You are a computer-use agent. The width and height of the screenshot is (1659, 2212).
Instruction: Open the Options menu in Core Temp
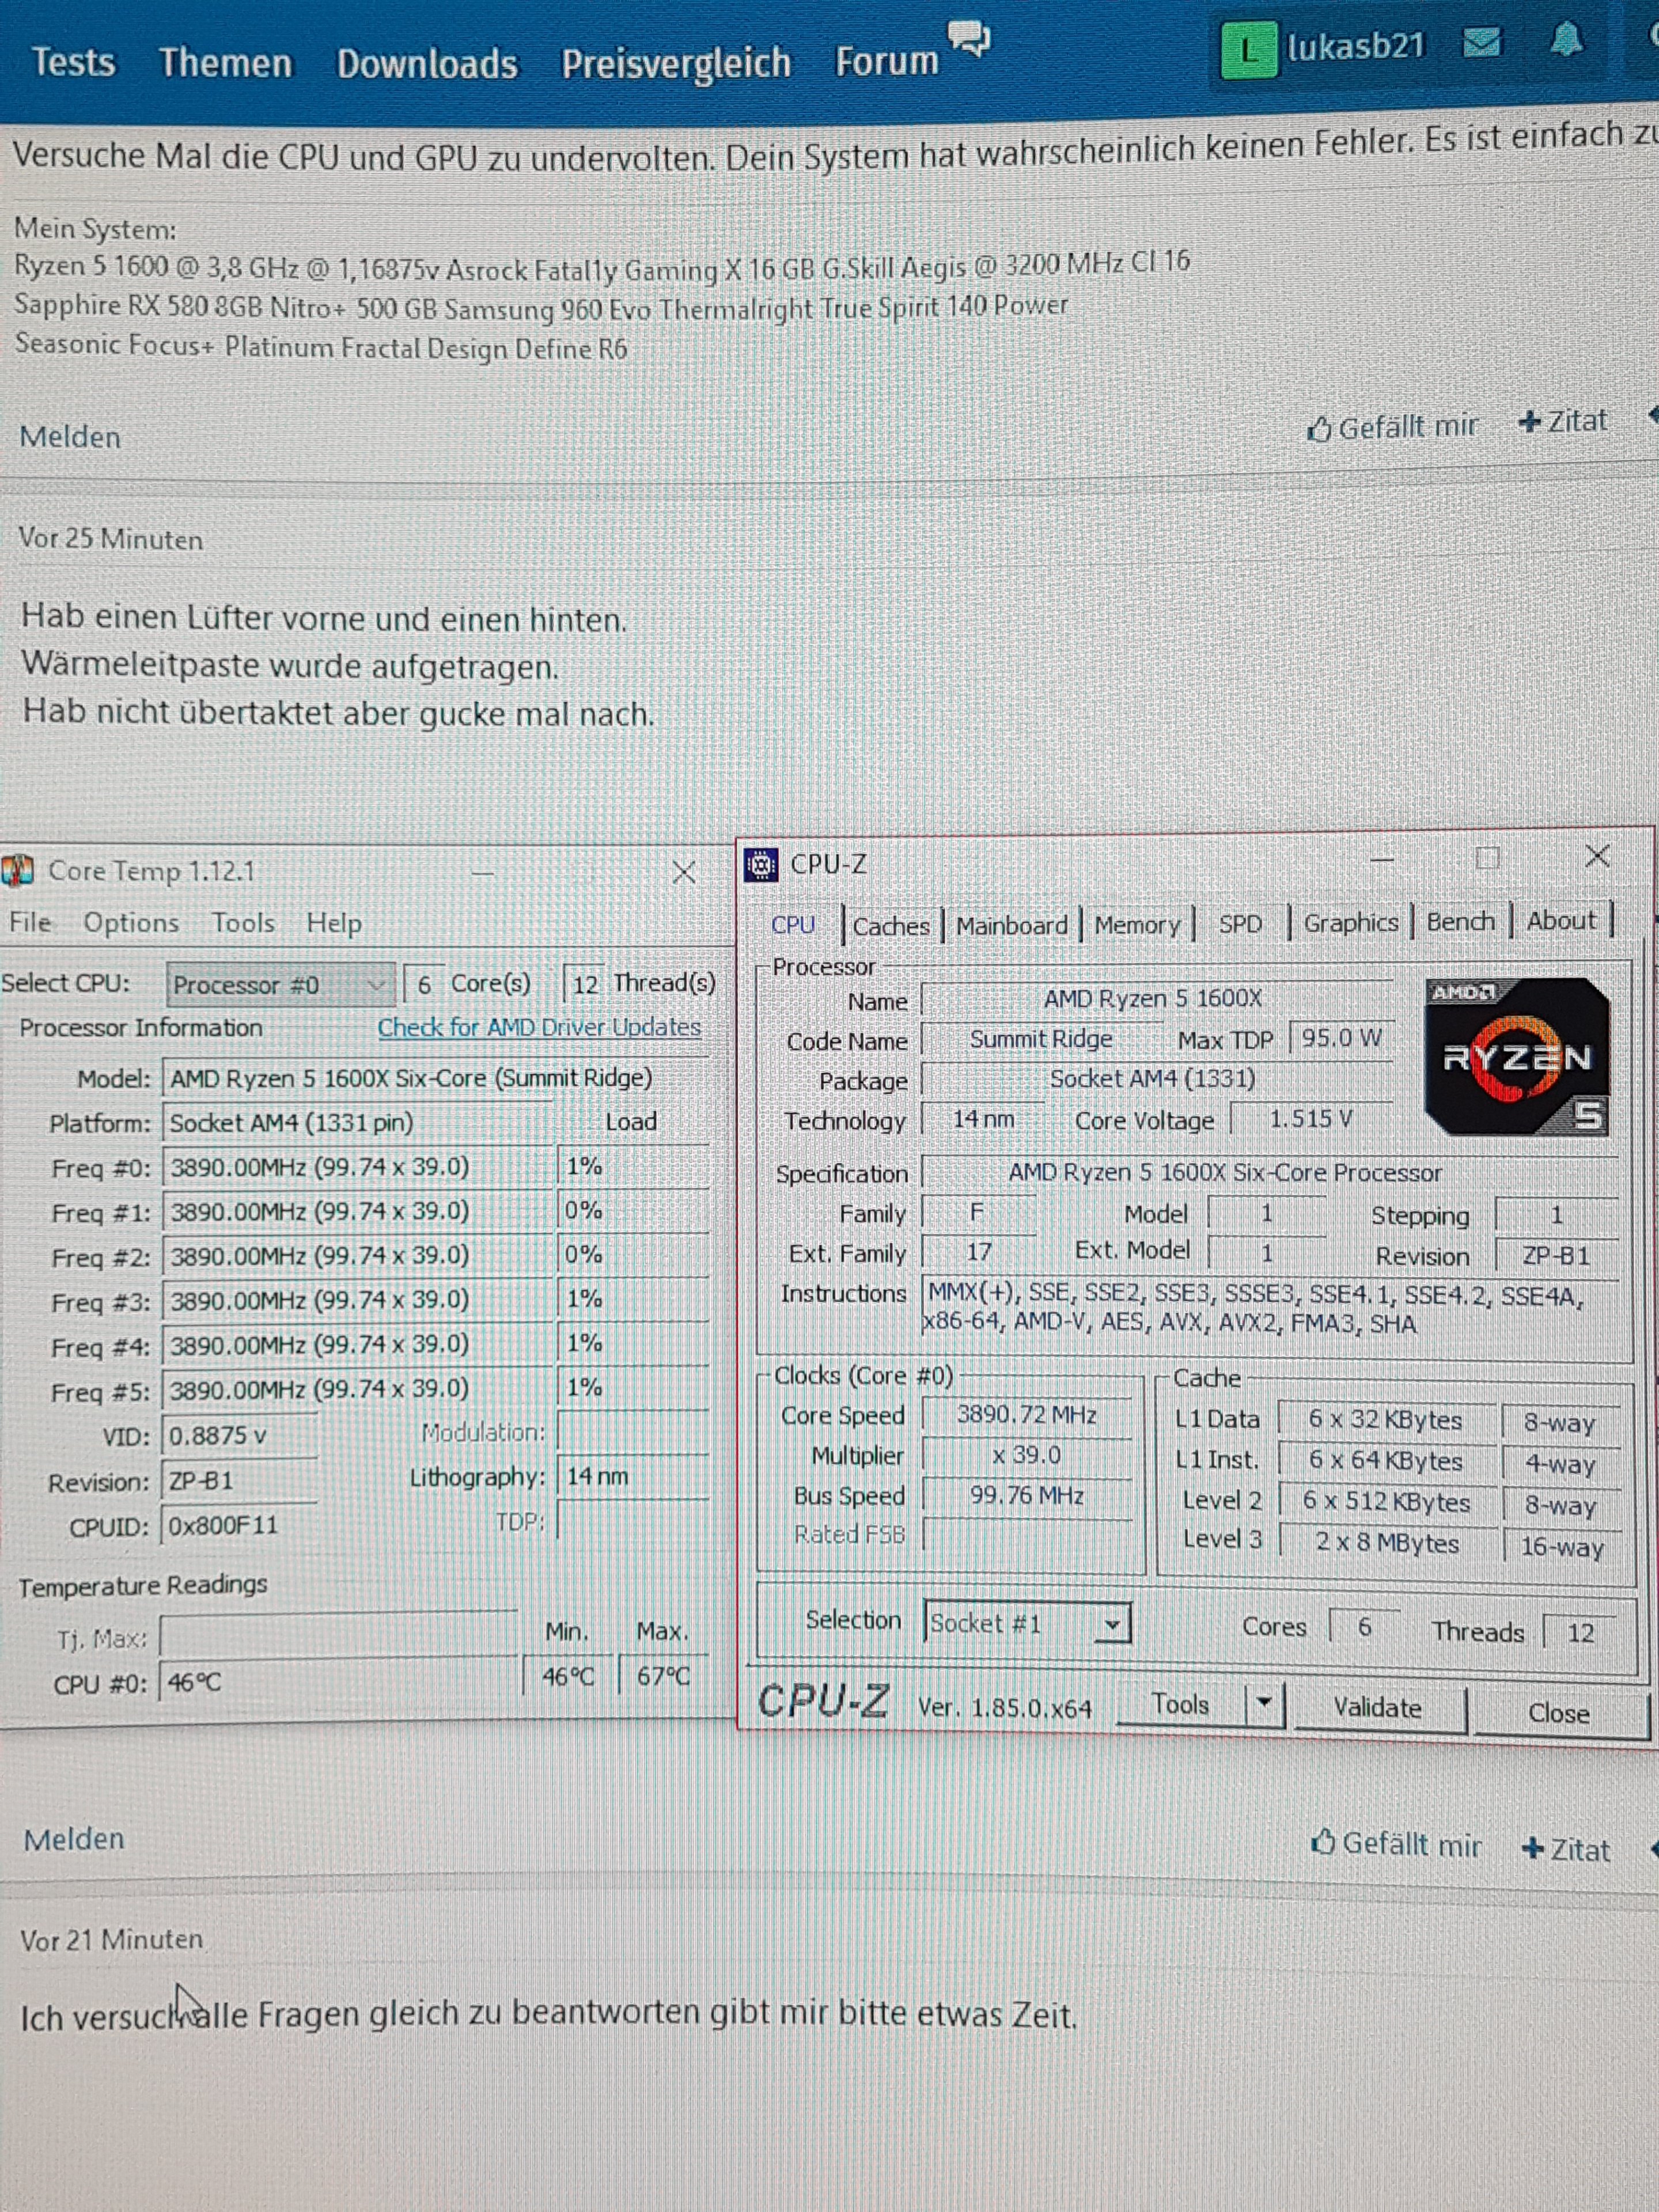131,923
